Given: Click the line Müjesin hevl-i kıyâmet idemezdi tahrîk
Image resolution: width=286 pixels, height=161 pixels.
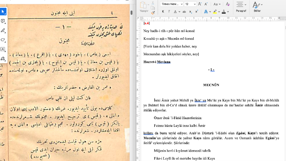Looking at the screenshot, I should click(x=182, y=151).
